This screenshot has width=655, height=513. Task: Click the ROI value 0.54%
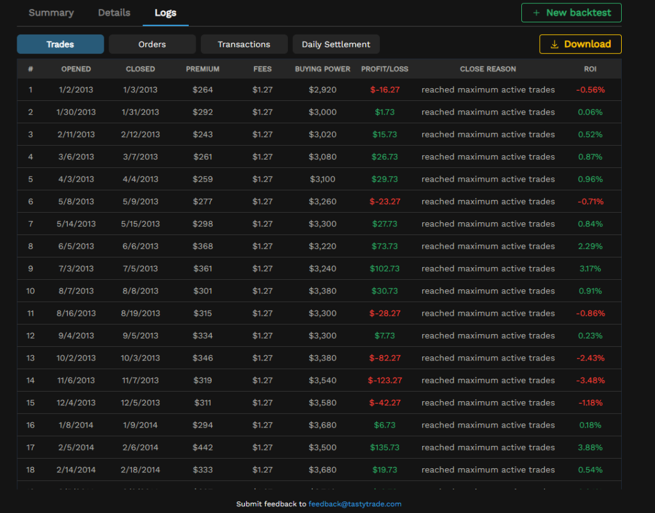(590, 470)
